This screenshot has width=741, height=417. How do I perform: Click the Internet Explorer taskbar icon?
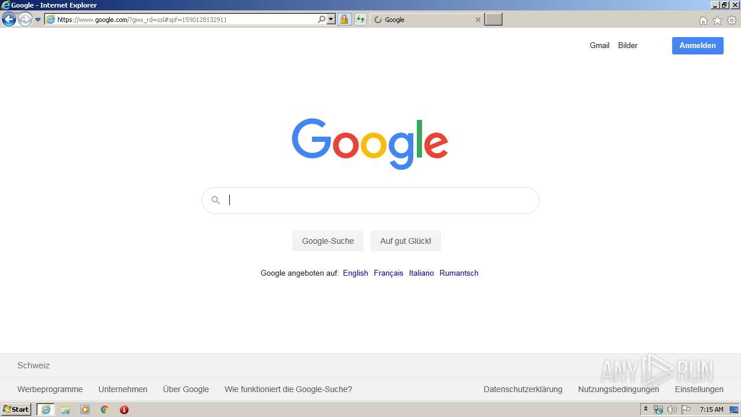point(46,409)
